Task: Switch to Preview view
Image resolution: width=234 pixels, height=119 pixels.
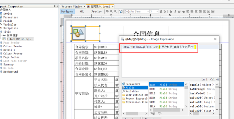Action: pos(97,11)
